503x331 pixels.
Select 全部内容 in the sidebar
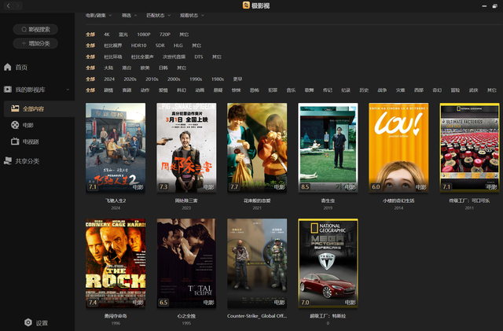pos(39,108)
